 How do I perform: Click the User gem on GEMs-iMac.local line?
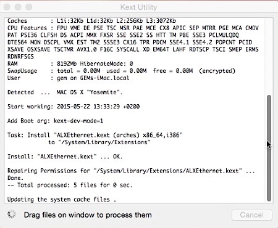(69, 78)
